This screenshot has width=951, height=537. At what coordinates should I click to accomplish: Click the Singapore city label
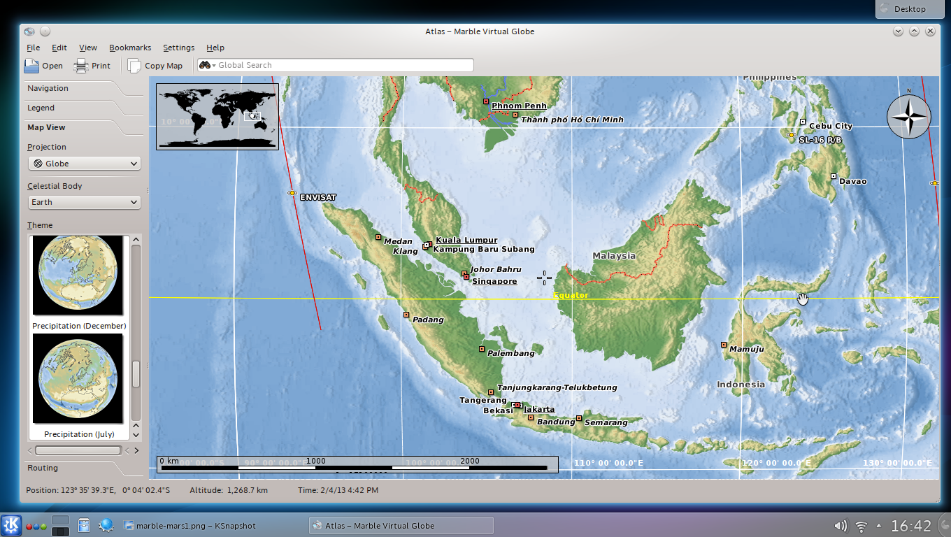click(x=494, y=281)
